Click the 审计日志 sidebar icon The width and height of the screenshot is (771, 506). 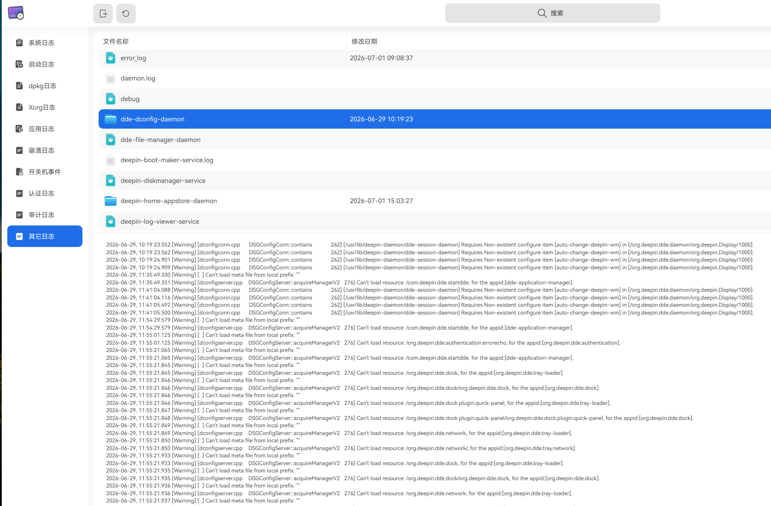click(x=19, y=215)
